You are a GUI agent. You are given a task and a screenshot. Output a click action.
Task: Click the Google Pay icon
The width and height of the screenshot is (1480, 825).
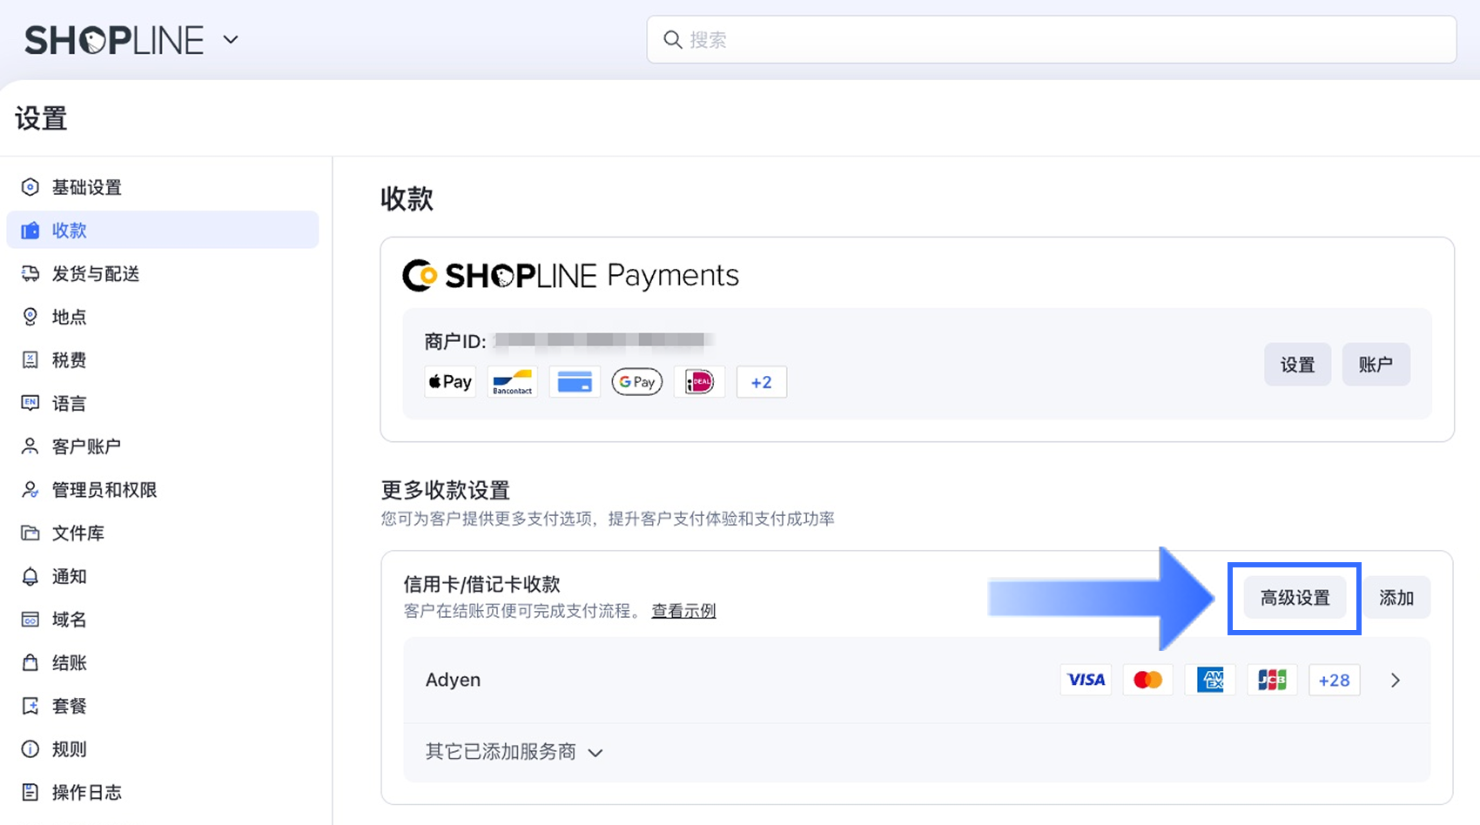coord(637,382)
